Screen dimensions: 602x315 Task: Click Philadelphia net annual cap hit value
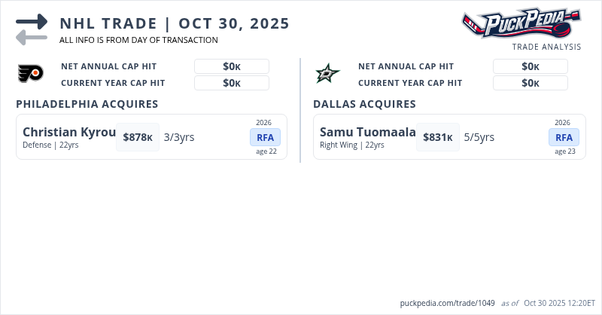click(232, 66)
